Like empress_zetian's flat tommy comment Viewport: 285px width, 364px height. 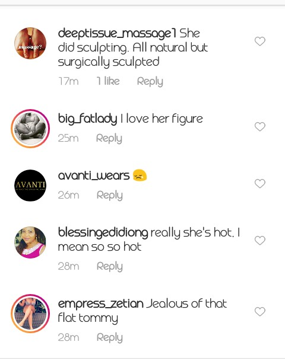point(260,311)
